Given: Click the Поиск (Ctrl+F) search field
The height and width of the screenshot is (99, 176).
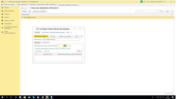Looking at the screenshot, I should pyautogui.click(x=146, y=11).
